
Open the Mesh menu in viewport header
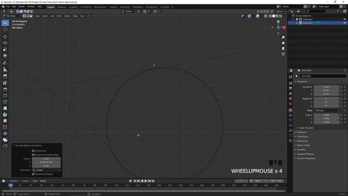(x=59, y=16)
